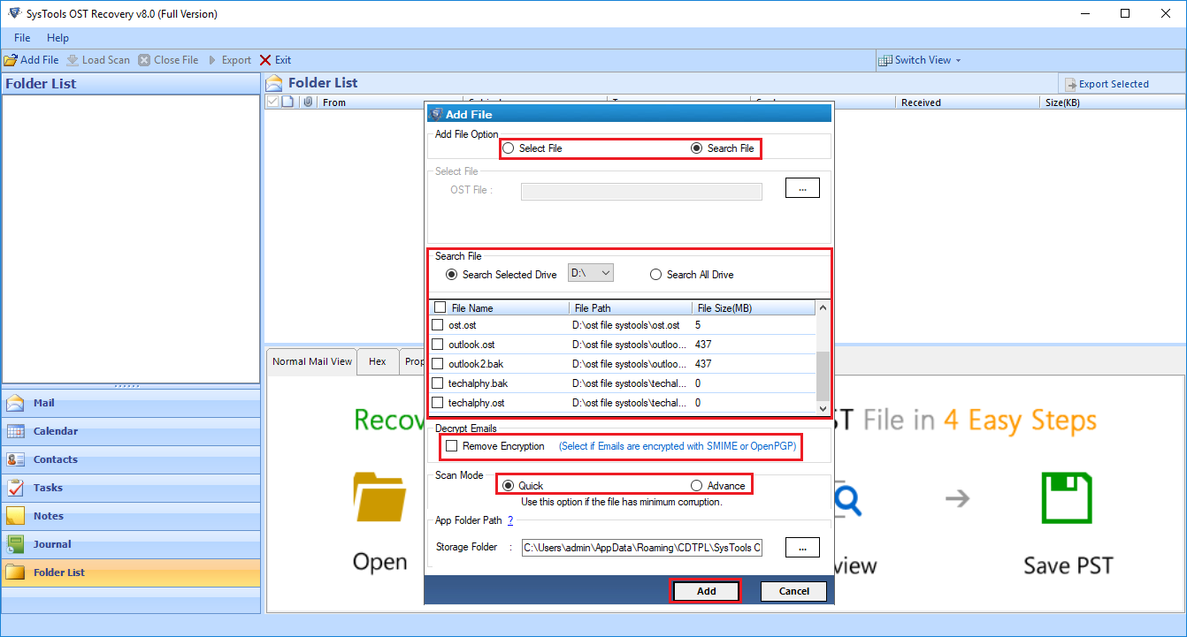Choose the Search All Drive option
Viewport: 1187px width, 637px height.
655,275
